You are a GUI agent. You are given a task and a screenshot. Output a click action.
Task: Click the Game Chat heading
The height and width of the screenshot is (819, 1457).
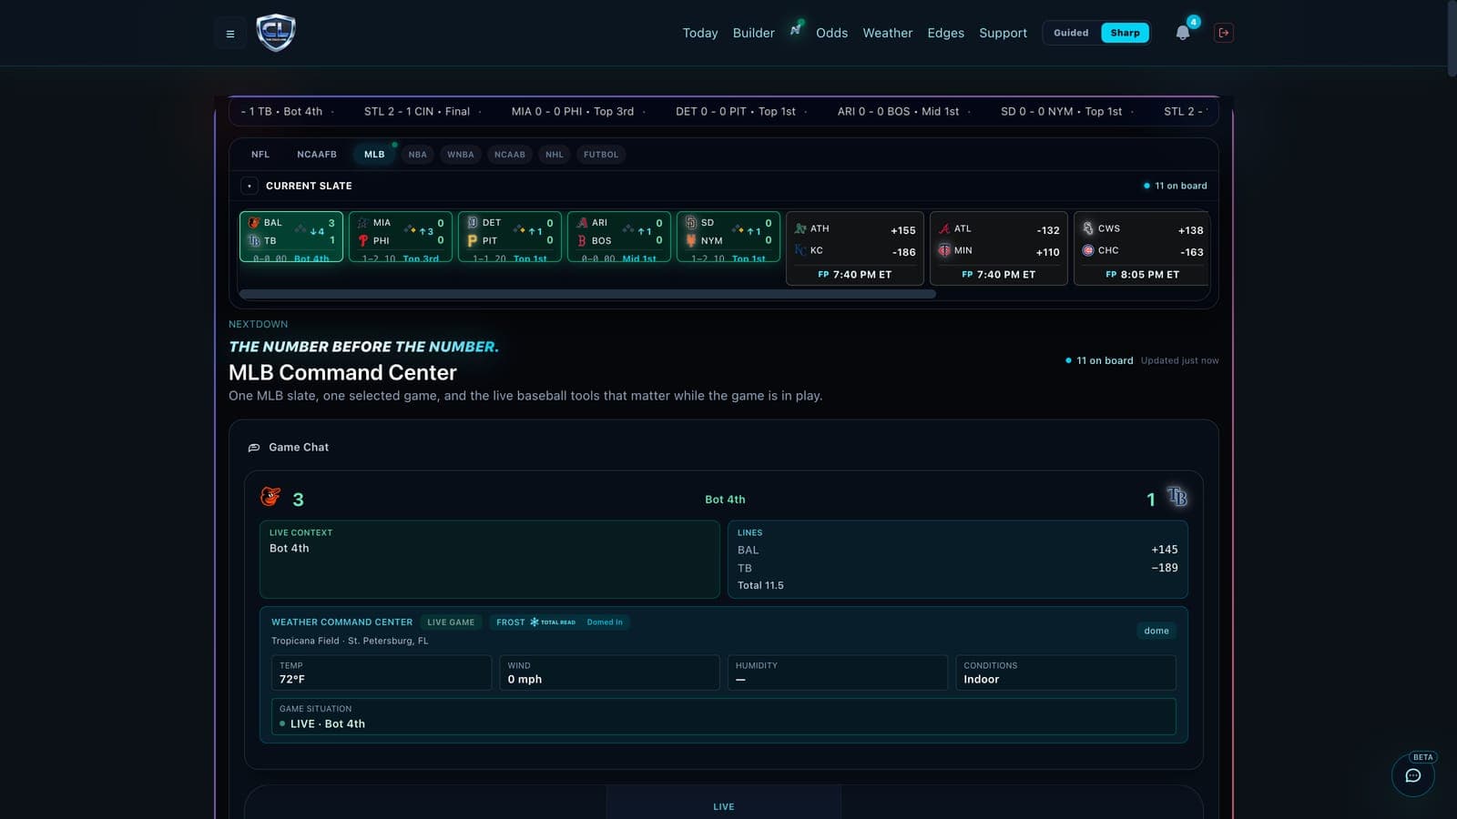(x=299, y=448)
